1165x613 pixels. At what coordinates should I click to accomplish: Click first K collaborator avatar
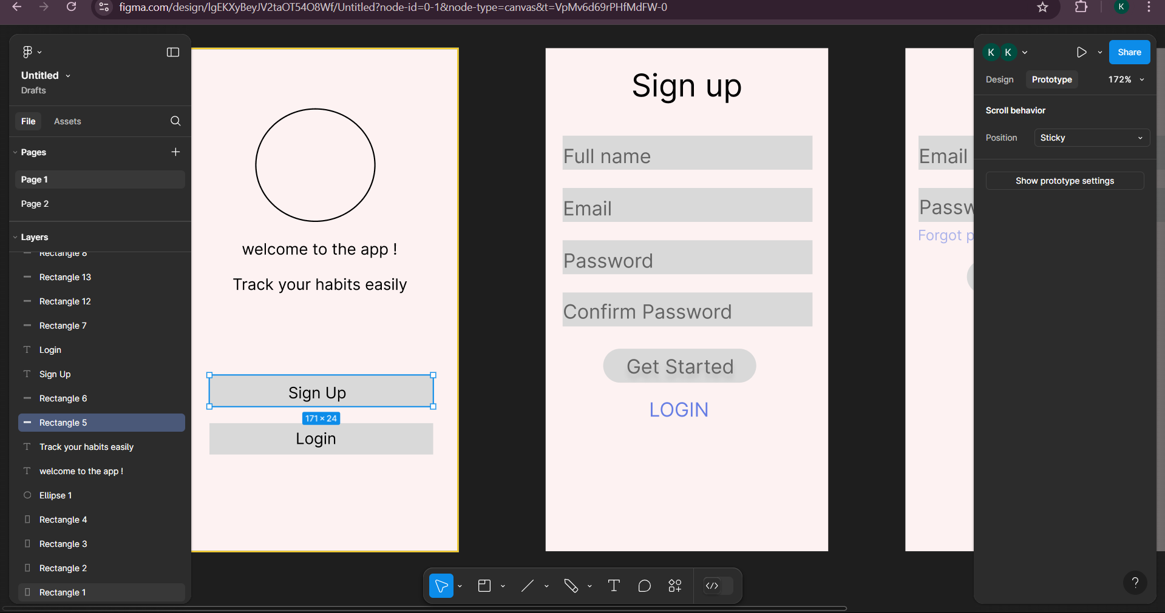click(x=991, y=52)
